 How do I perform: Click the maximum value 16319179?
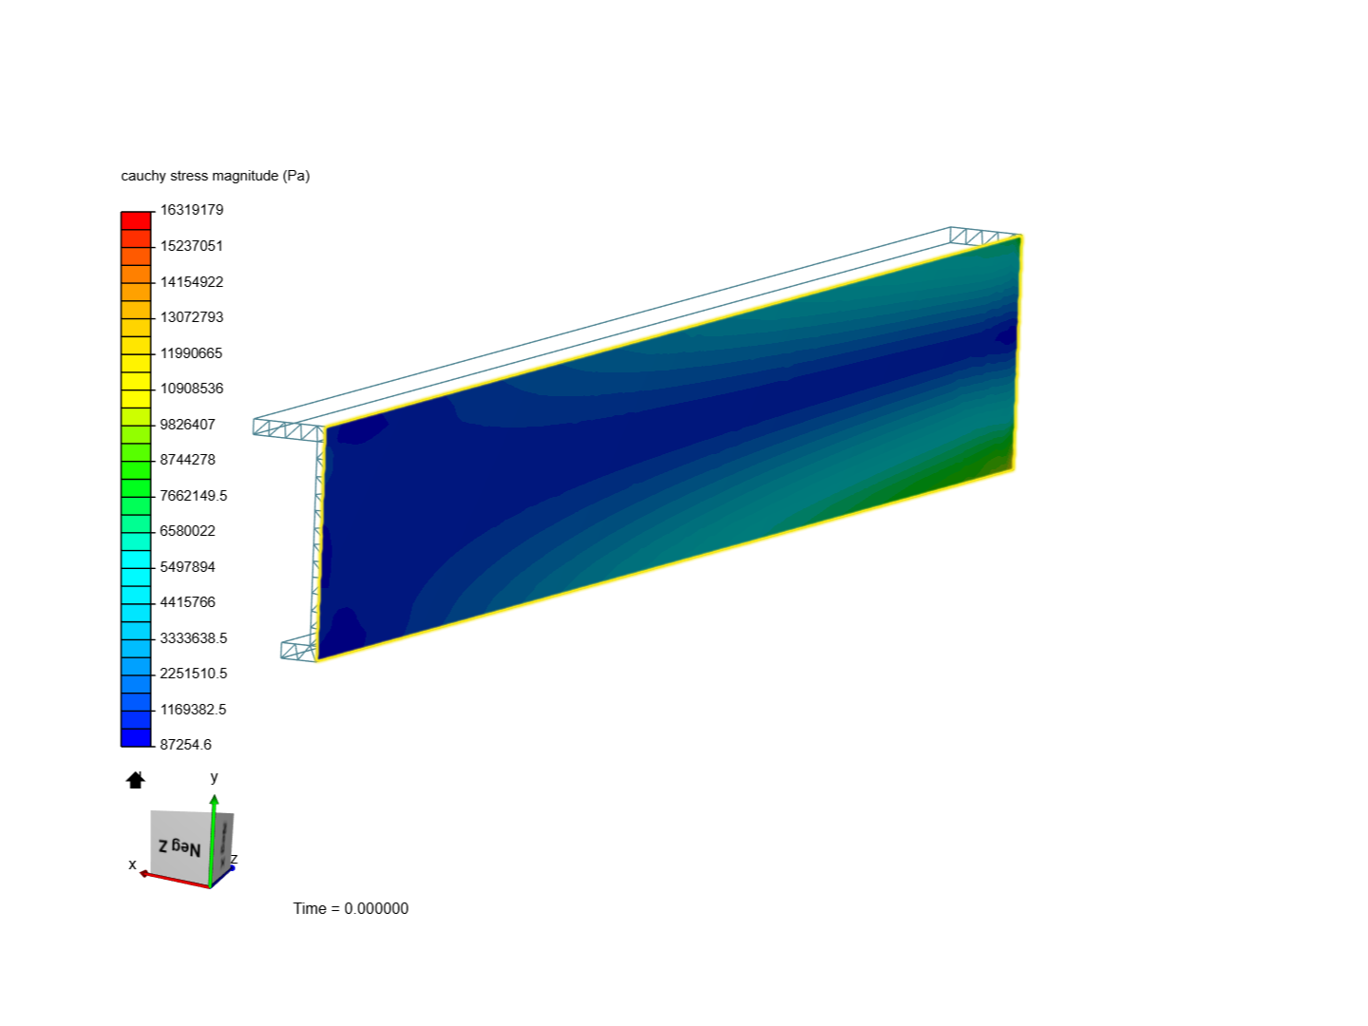pyautogui.click(x=192, y=210)
